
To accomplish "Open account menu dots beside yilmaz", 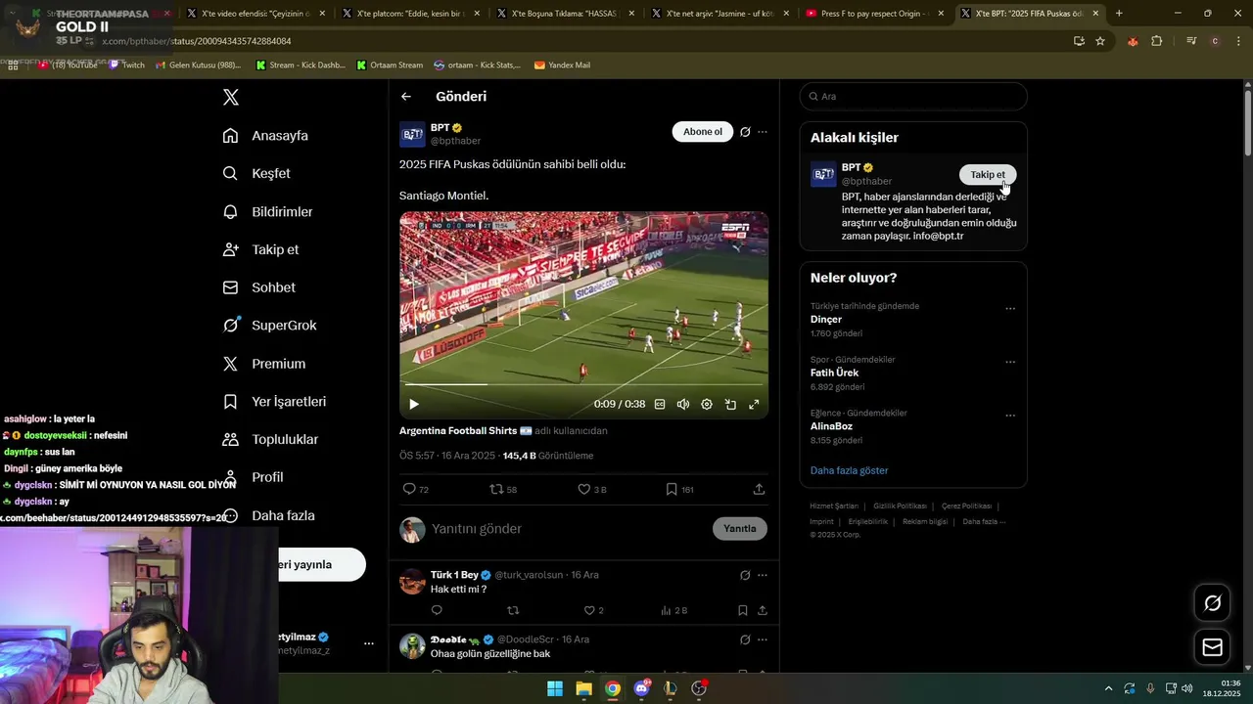I will (x=369, y=643).
